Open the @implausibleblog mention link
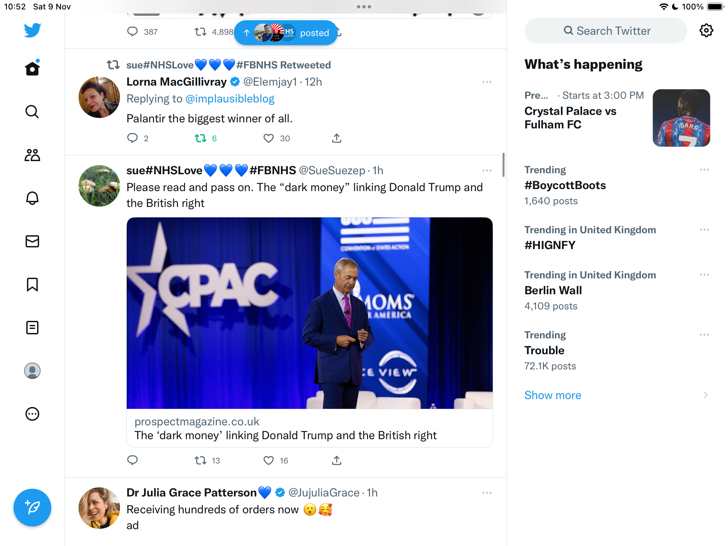The height and width of the screenshot is (546, 728). 230,99
